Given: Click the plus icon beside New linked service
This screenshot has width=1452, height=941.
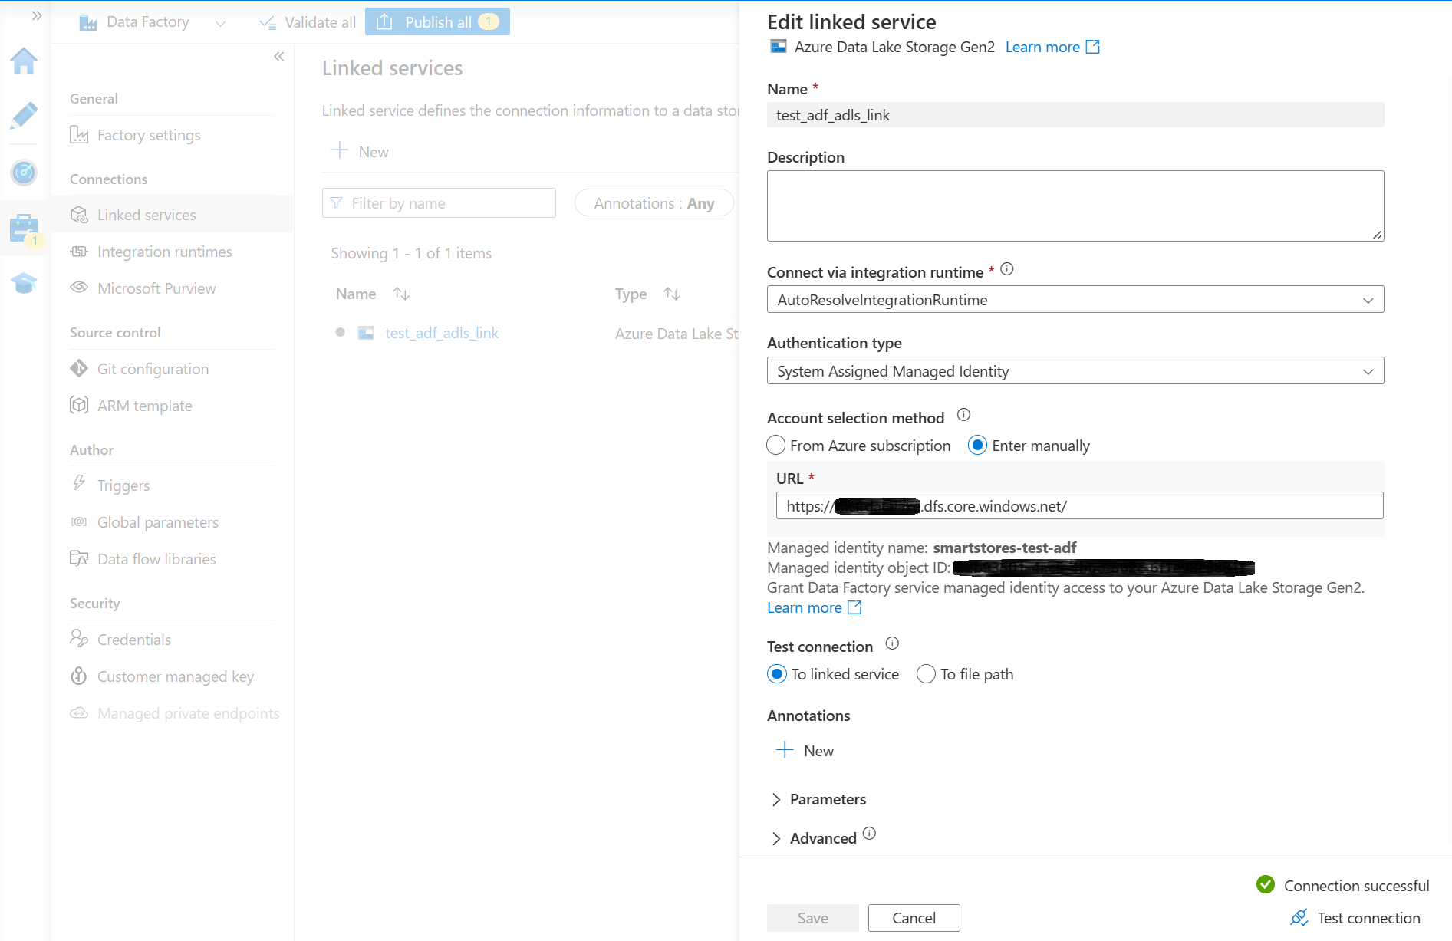Looking at the screenshot, I should pos(340,150).
